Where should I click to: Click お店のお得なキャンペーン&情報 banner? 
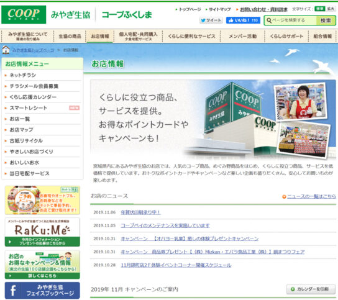(42, 265)
